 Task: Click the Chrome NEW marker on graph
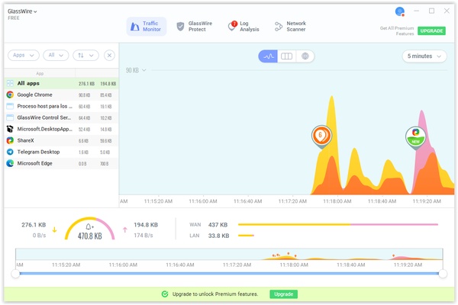[415, 136]
